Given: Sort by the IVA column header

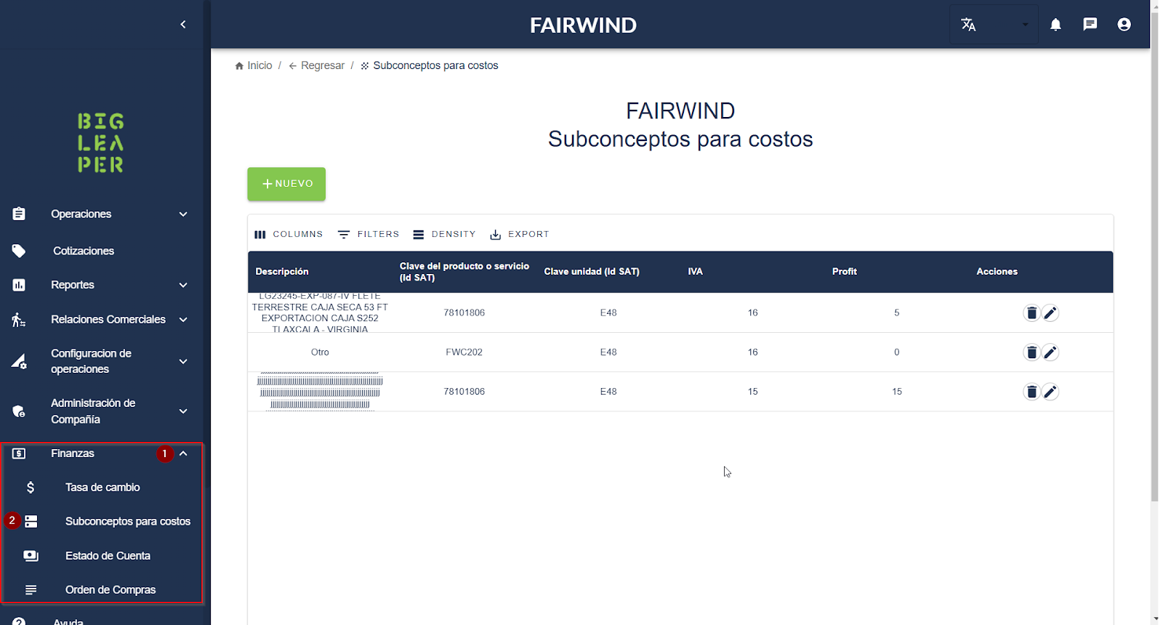Looking at the screenshot, I should click(696, 271).
